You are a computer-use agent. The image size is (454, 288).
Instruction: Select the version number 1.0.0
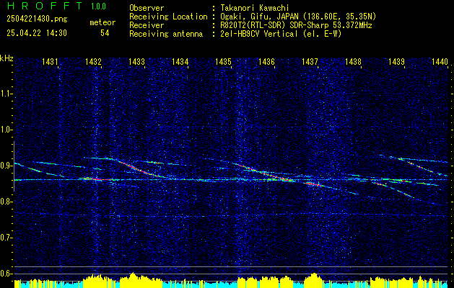tap(98, 6)
